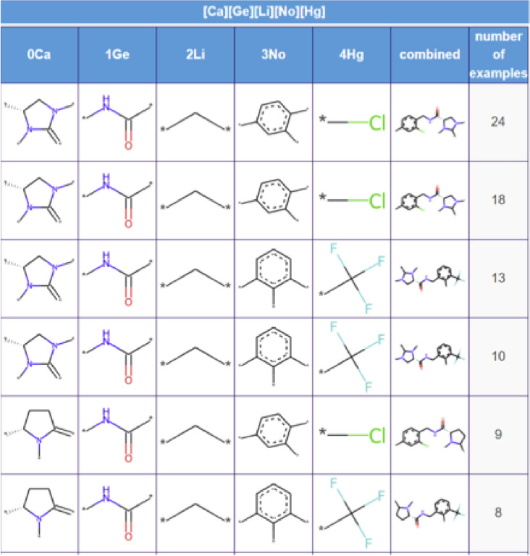Viewport: 530px width, 556px height.
Task: Click the 2Li column header
Action: pos(195,54)
